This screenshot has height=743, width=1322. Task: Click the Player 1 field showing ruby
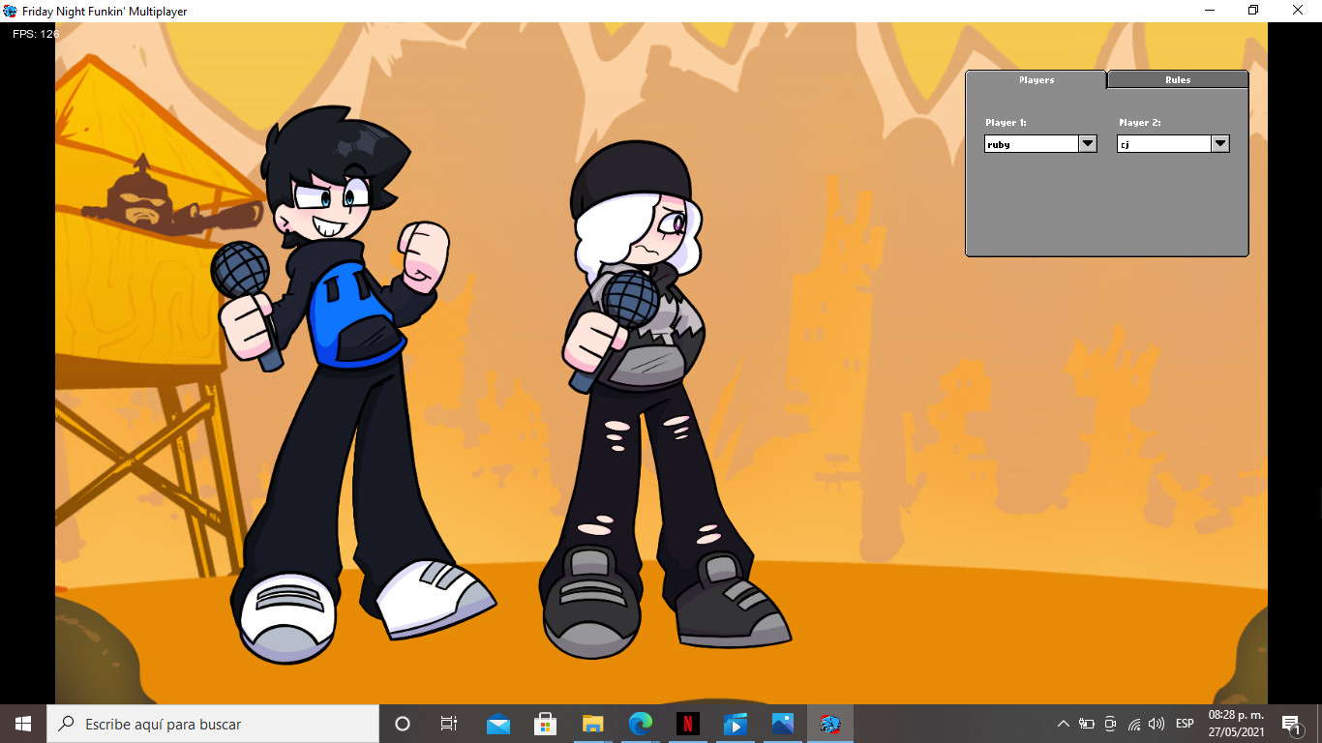pyautogui.click(x=1031, y=144)
